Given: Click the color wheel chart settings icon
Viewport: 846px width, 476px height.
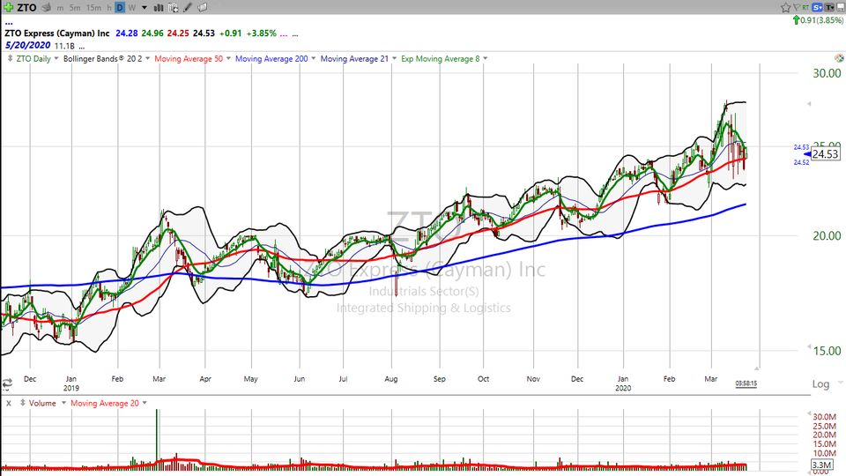Looking at the screenshot, I should tap(839, 58).
